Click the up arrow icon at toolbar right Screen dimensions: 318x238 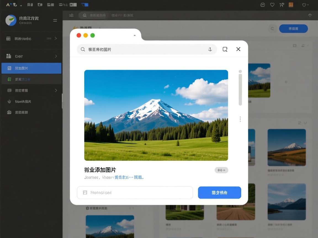pyautogui.click(x=310, y=15)
